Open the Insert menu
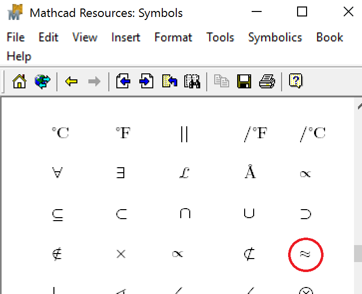 (x=126, y=37)
